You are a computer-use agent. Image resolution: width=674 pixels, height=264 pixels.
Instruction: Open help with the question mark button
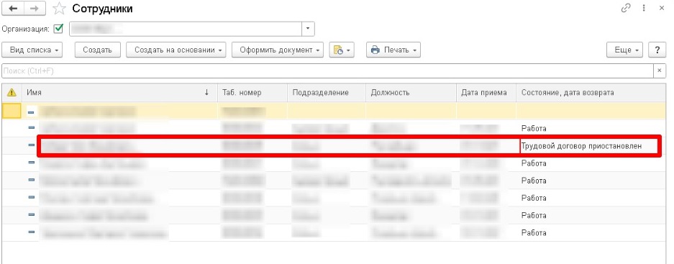click(x=657, y=50)
